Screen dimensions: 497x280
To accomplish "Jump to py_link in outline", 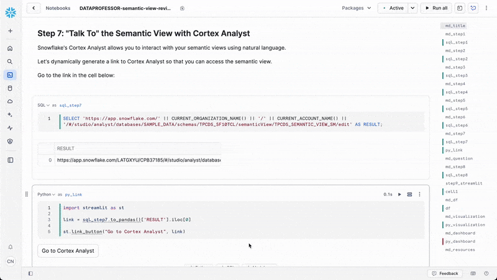I will [x=454, y=150].
